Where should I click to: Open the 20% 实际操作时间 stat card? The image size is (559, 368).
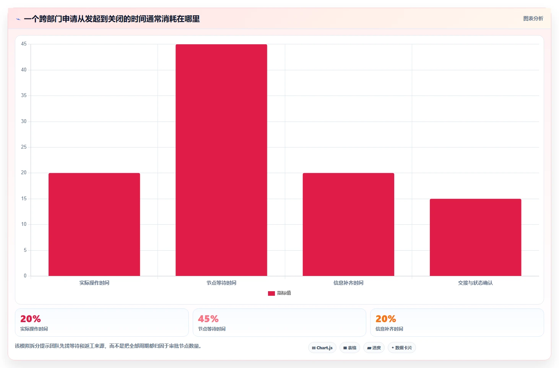102,323
